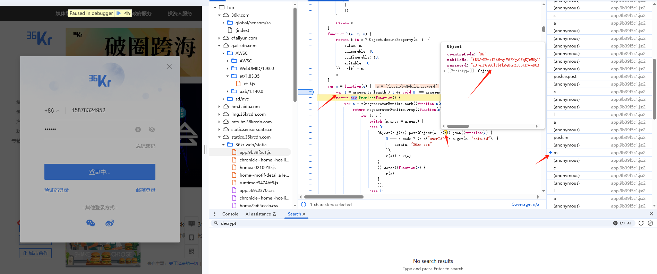Screen dimensions: 657x274
Task: Click the 城市合作 button on page
Action: 35,253
